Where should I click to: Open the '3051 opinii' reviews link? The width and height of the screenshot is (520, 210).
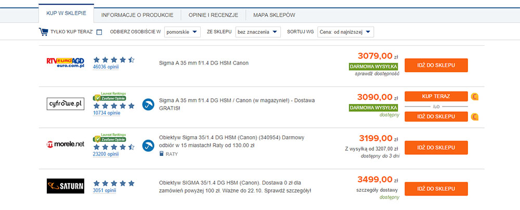click(105, 190)
